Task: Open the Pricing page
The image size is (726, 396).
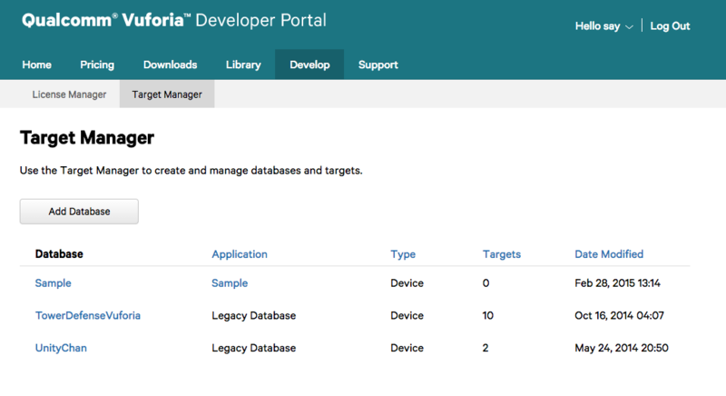Action: (x=97, y=64)
